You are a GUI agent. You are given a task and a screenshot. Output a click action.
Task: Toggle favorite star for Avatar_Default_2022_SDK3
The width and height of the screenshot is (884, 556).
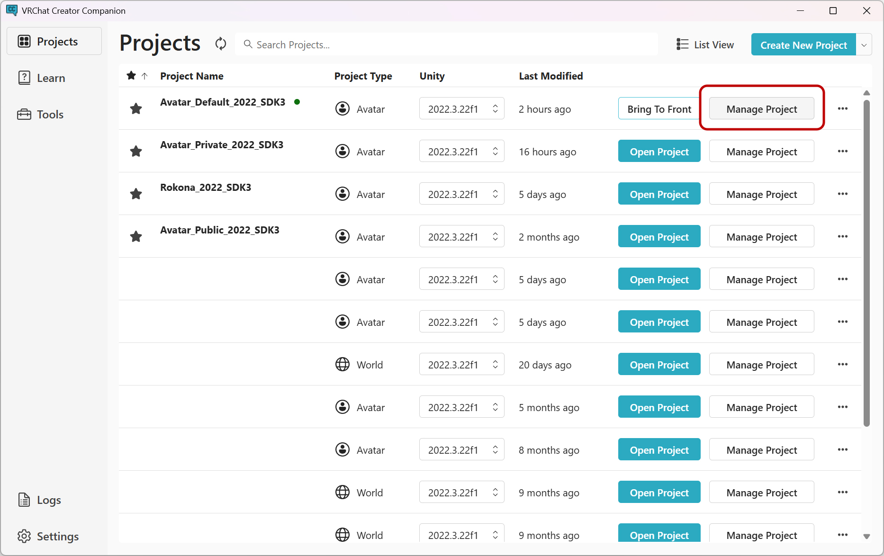(136, 108)
